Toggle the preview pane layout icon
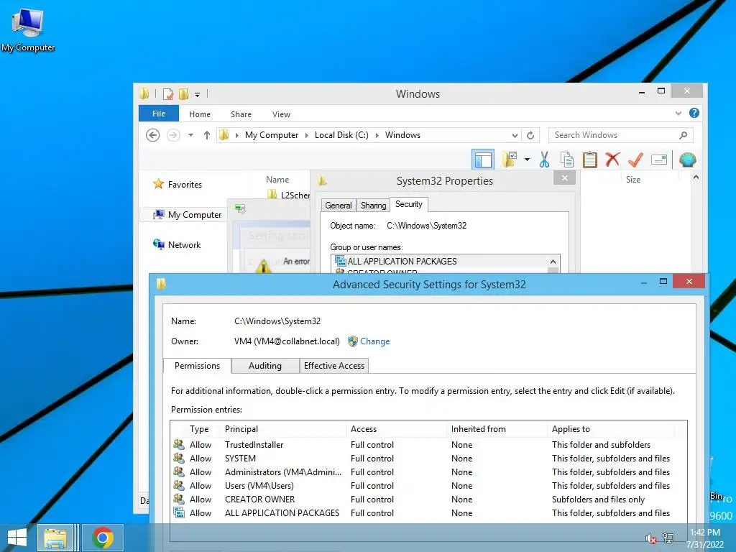 [483, 160]
